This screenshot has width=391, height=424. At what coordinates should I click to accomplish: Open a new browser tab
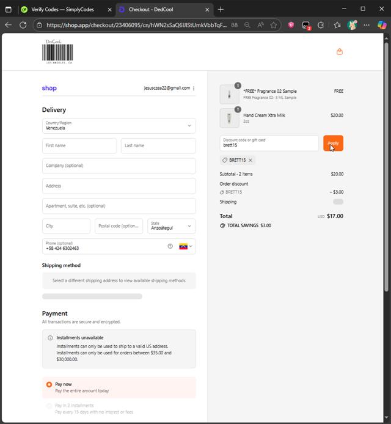coord(221,9)
